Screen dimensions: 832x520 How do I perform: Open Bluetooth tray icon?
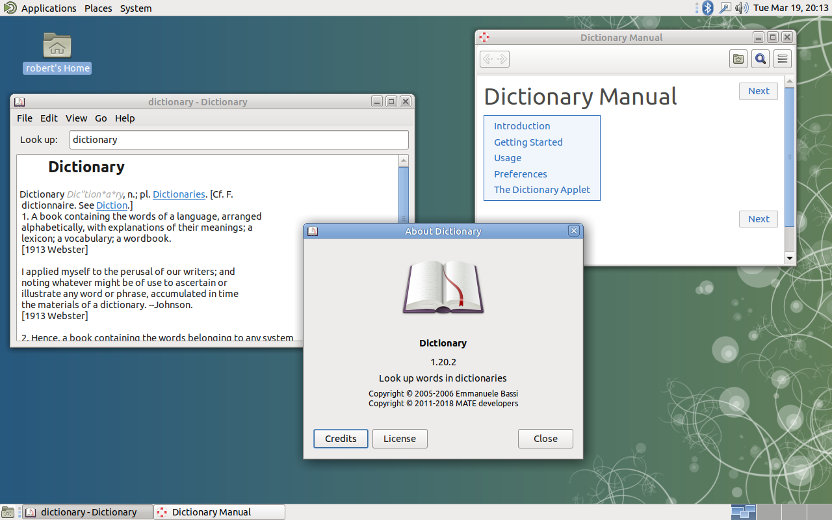coord(708,8)
